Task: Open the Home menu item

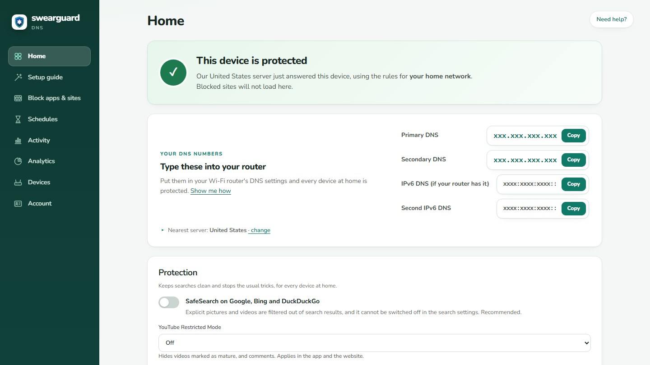Action: click(x=49, y=56)
